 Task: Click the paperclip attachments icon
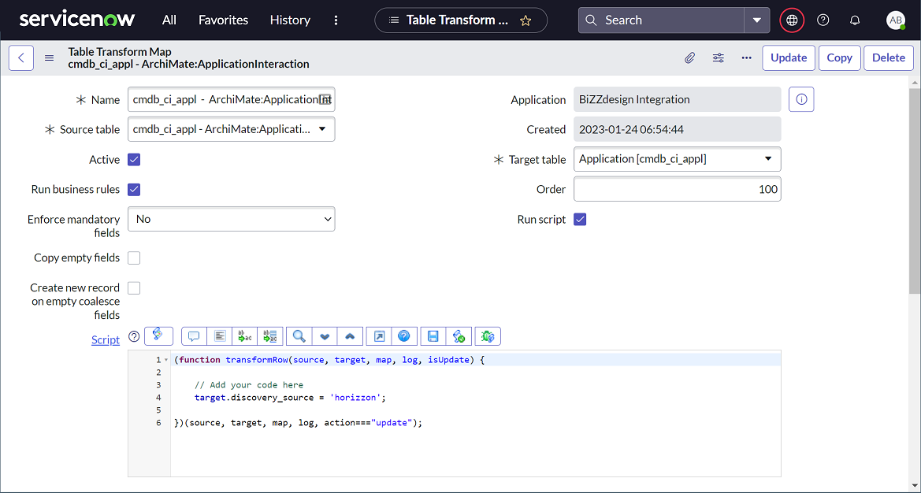pyautogui.click(x=689, y=57)
